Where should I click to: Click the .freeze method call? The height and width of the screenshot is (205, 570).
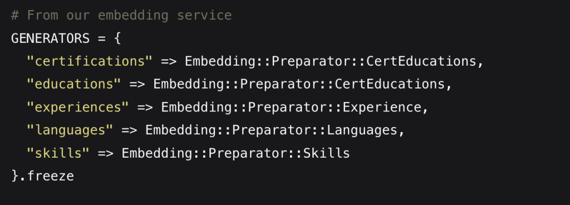(x=46, y=176)
